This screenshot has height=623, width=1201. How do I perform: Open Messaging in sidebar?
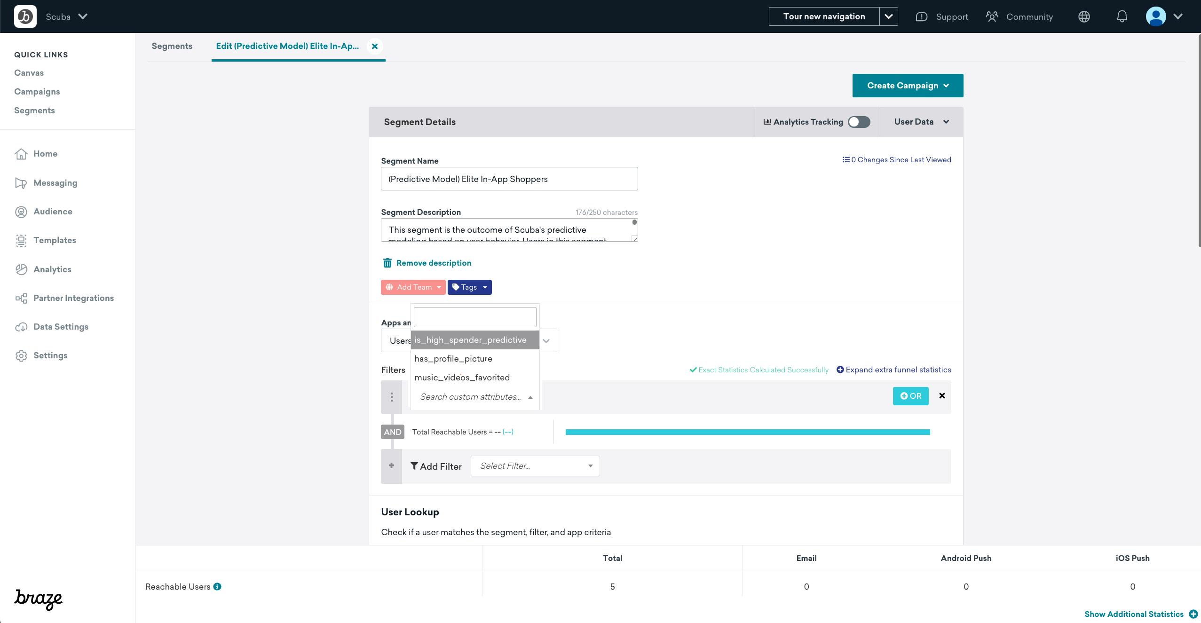click(x=55, y=183)
